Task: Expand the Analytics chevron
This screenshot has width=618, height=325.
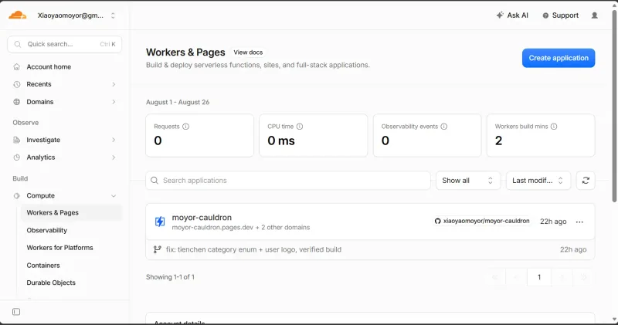Action: 114,157
